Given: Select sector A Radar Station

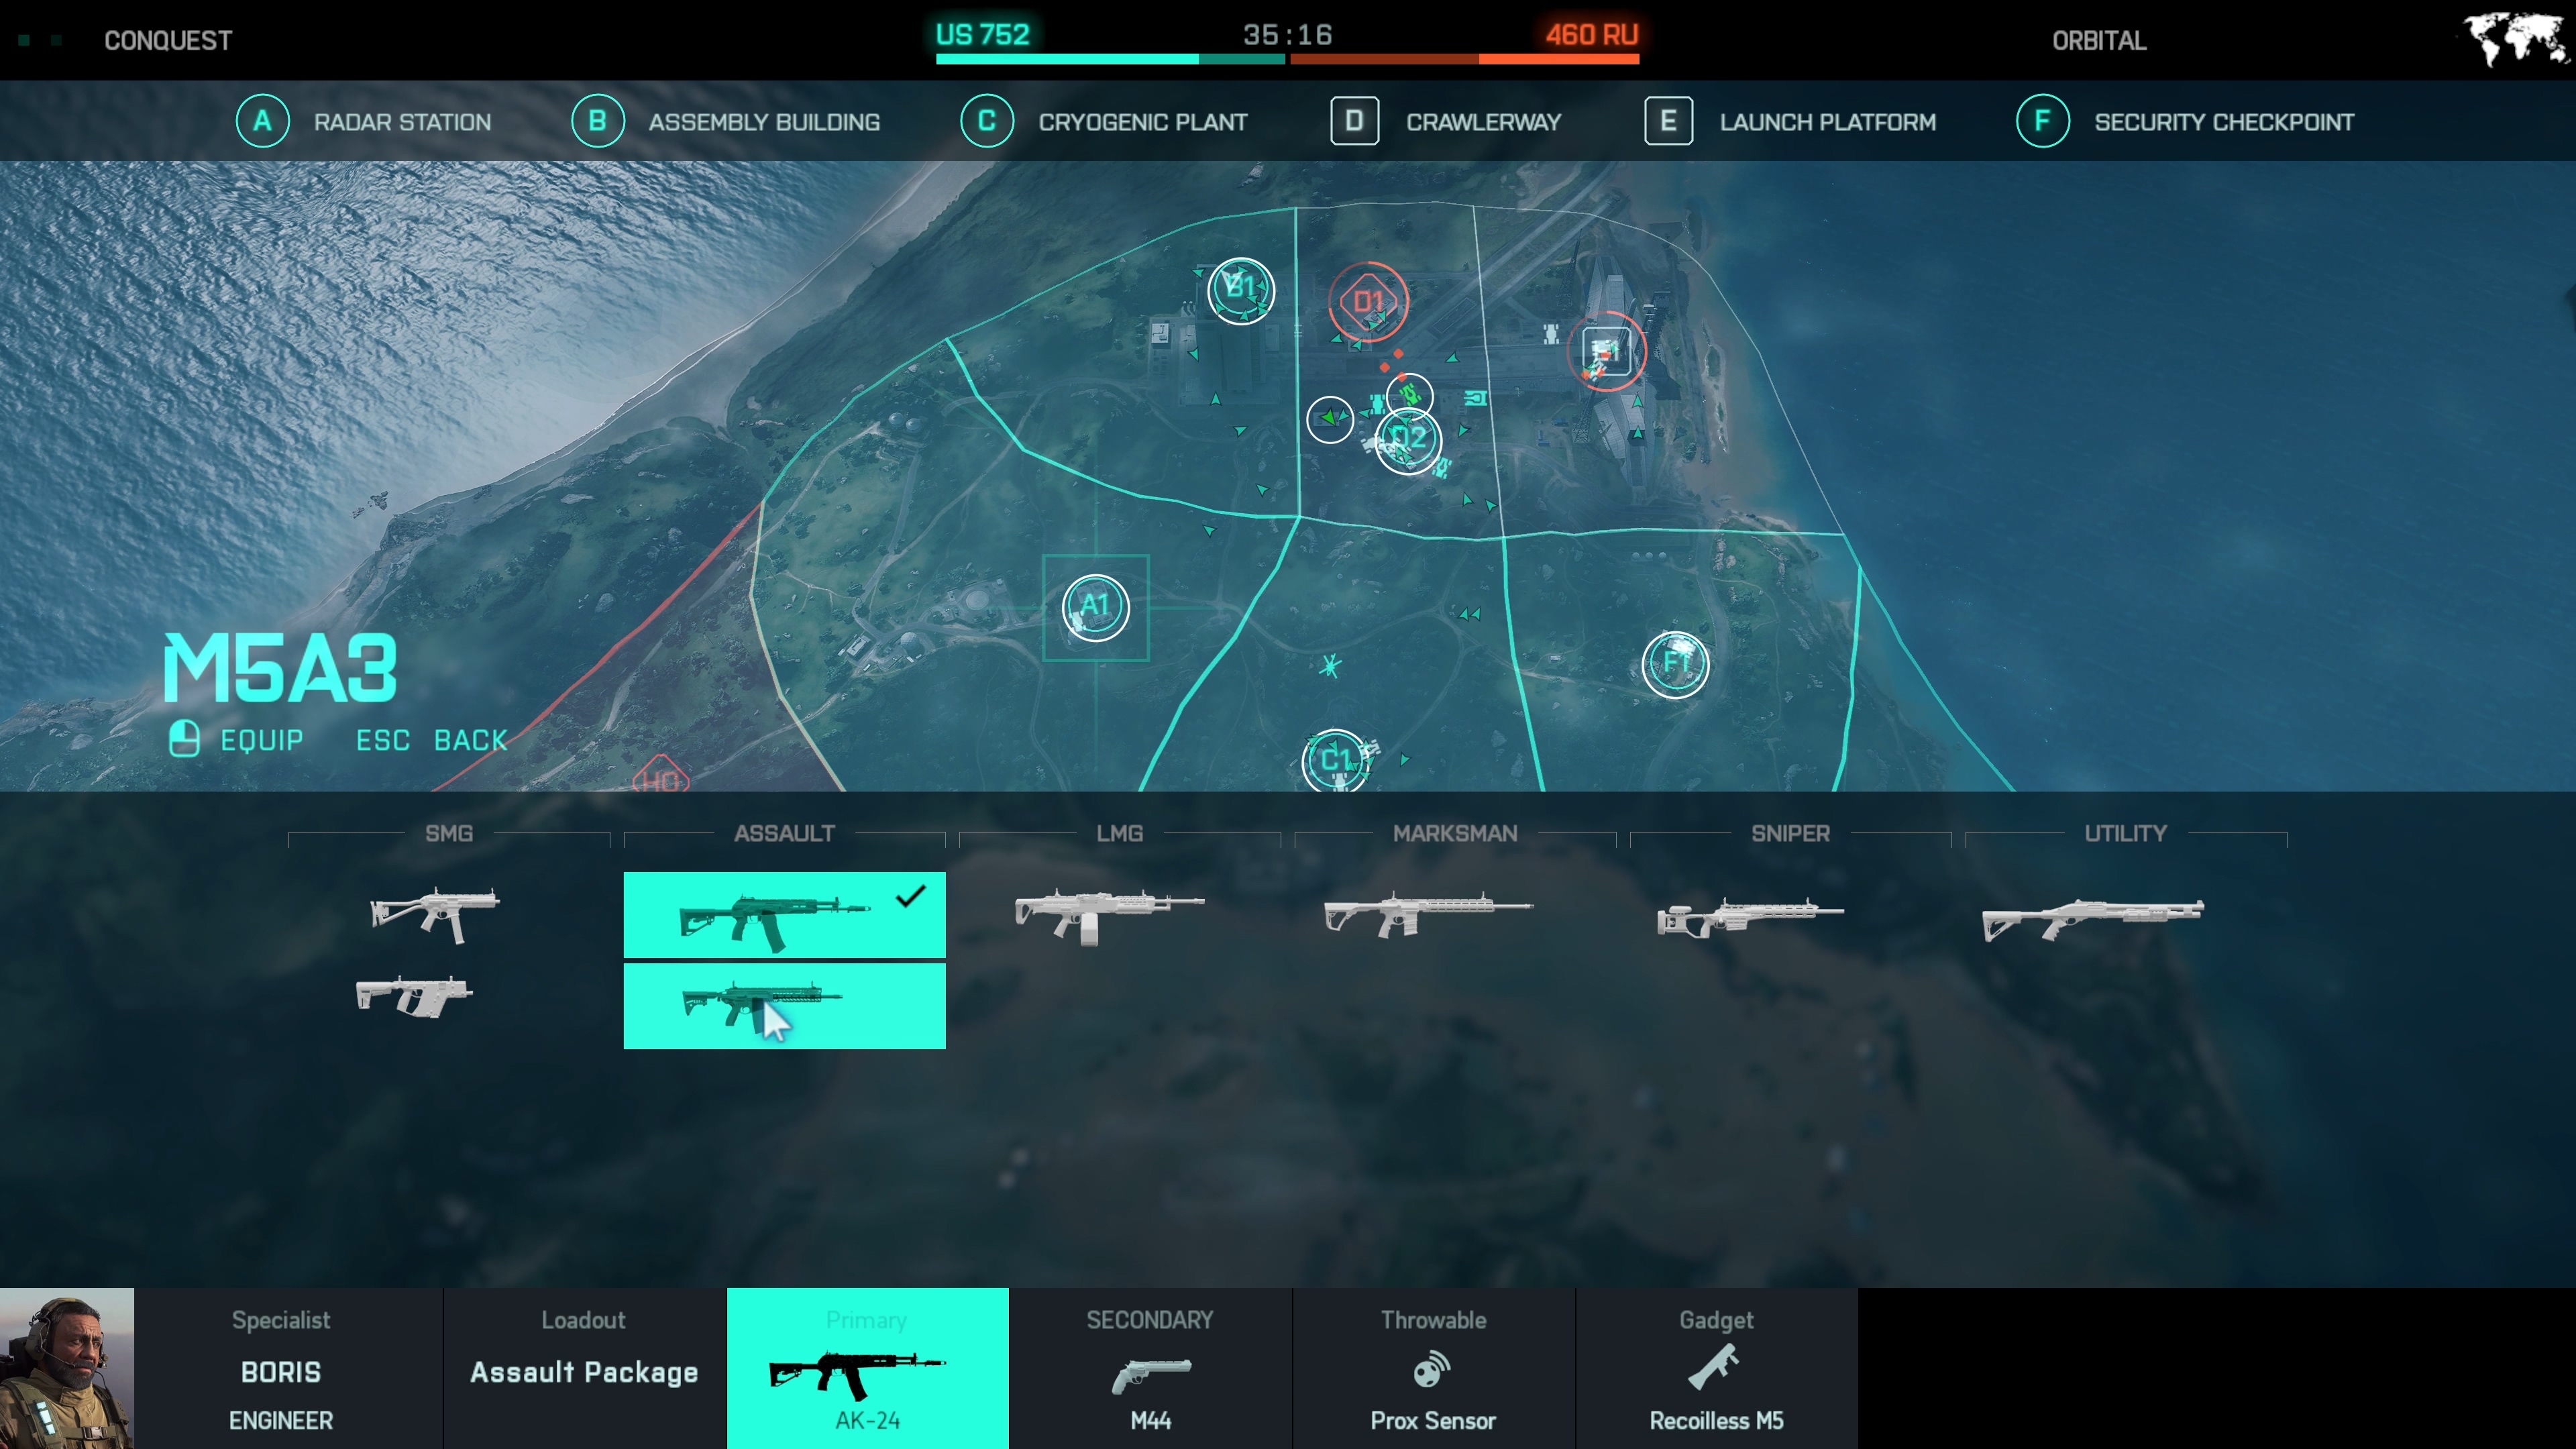Looking at the screenshot, I should coord(363,121).
